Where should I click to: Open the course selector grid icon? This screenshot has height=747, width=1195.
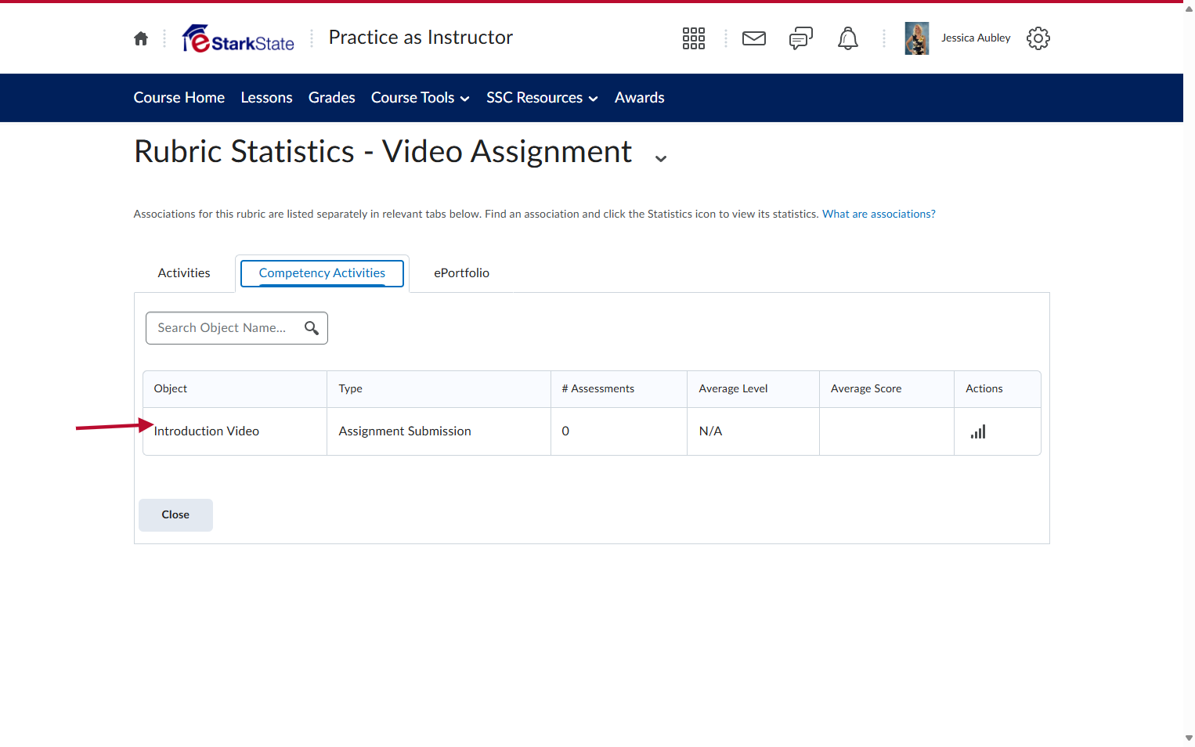point(694,38)
